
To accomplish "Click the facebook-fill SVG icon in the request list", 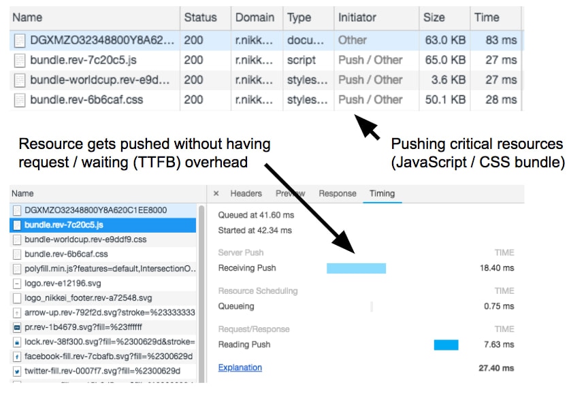I will tap(16, 356).
